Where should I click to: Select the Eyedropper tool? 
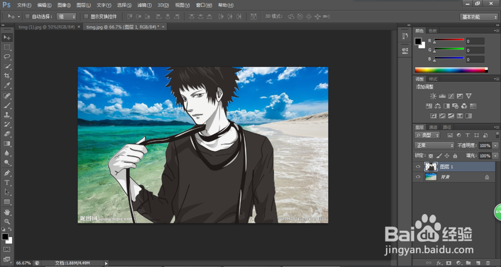coord(7,85)
